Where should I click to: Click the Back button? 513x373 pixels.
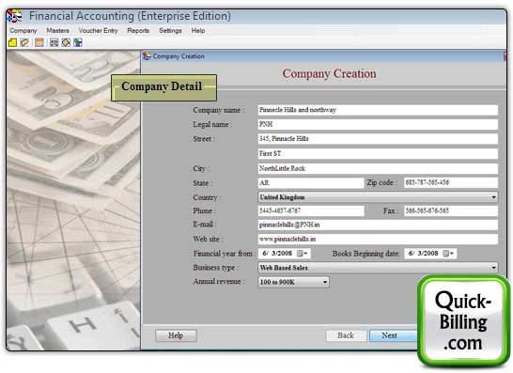[346, 335]
